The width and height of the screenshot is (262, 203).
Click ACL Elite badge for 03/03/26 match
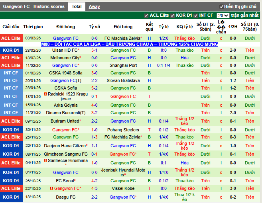point(11,38)
